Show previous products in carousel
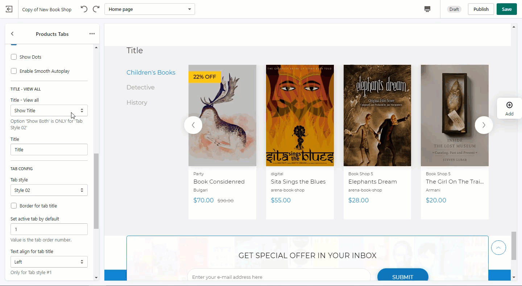The height and width of the screenshot is (286, 522). click(193, 125)
